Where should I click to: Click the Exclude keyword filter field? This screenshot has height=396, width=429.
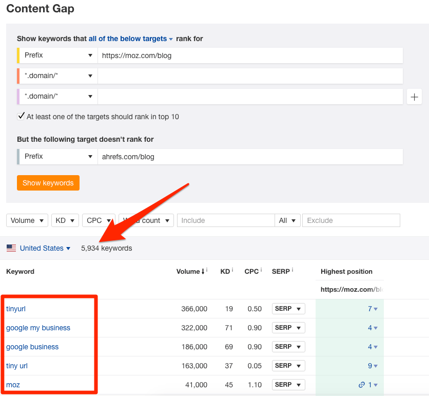click(x=351, y=220)
